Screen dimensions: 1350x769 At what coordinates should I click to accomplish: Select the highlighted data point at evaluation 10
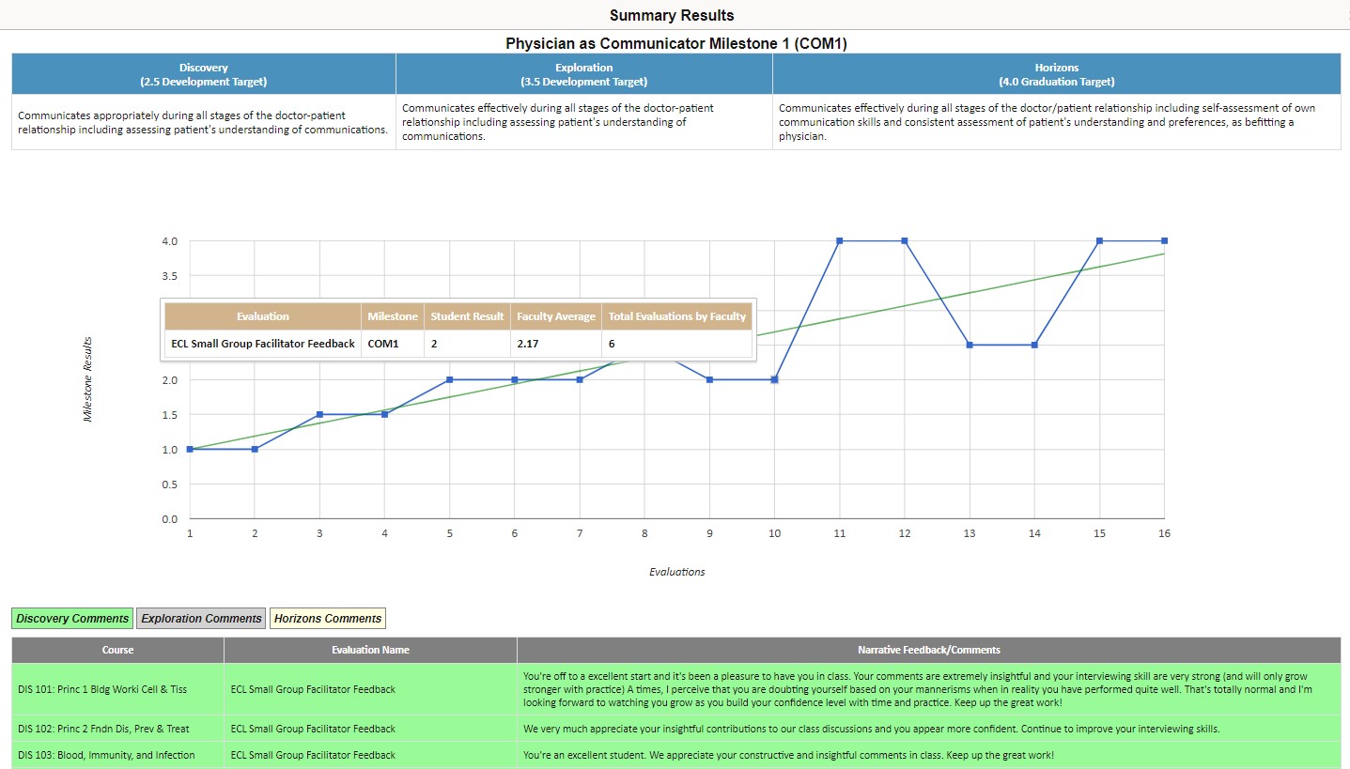tap(774, 379)
